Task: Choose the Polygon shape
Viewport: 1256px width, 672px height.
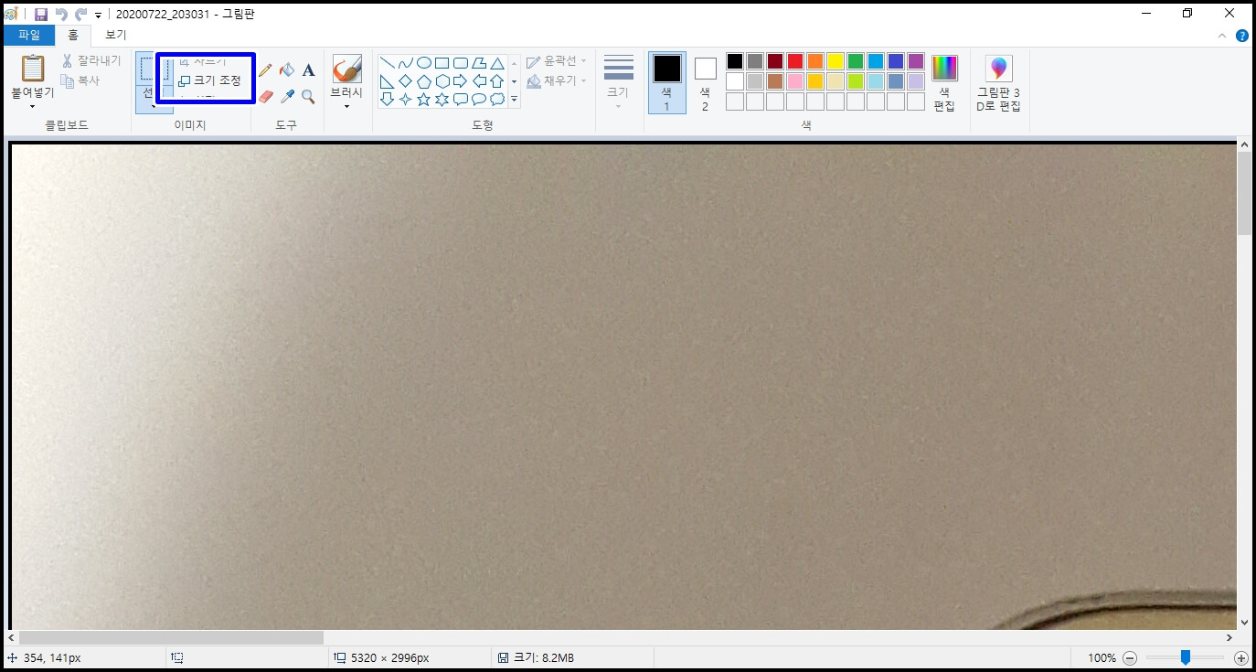Action: pos(479,63)
